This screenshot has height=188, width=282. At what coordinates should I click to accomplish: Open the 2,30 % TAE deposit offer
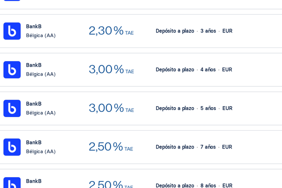click(x=111, y=31)
